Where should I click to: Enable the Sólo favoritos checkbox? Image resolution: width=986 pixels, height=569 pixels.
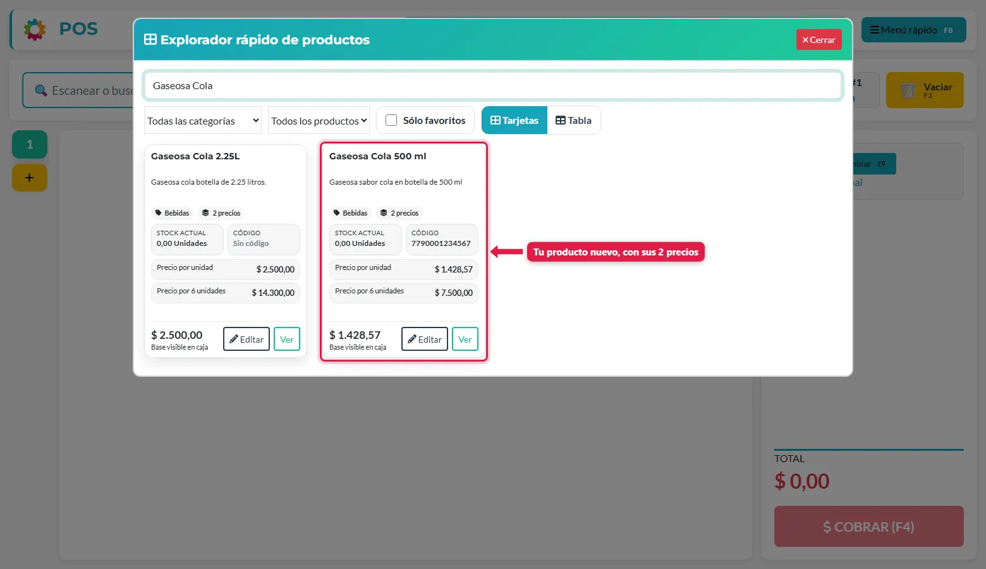391,120
